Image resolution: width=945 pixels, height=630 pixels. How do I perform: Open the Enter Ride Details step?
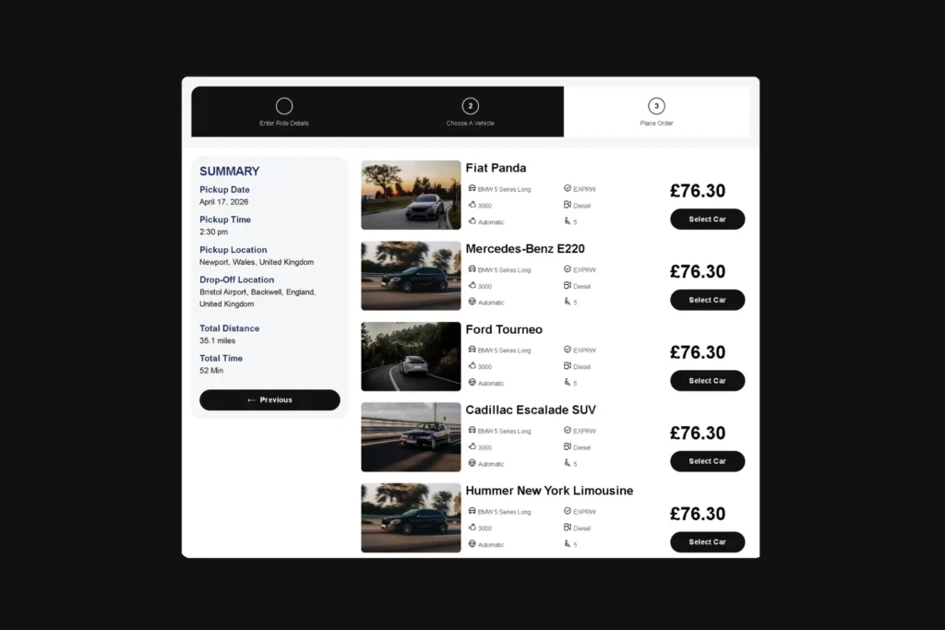pos(284,112)
